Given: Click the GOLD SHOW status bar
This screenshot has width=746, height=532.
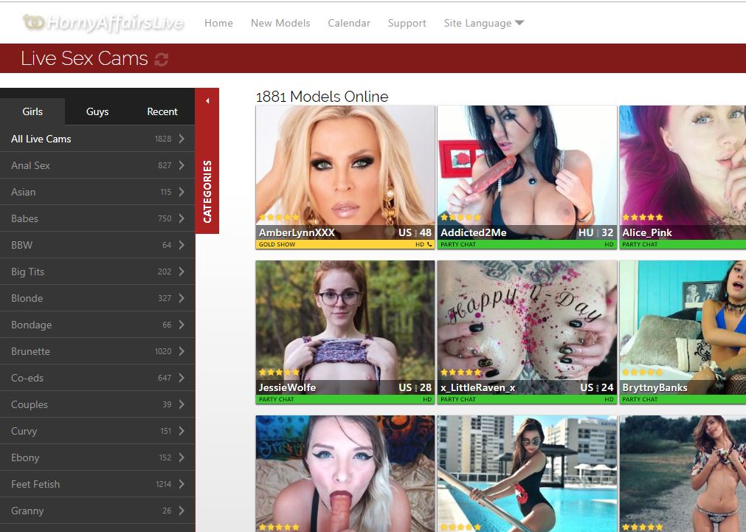Looking at the screenshot, I should click(x=345, y=244).
